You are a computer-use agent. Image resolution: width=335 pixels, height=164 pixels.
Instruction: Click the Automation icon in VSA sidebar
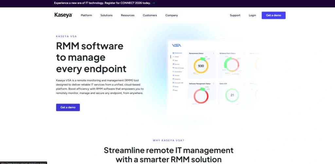coord(173,71)
